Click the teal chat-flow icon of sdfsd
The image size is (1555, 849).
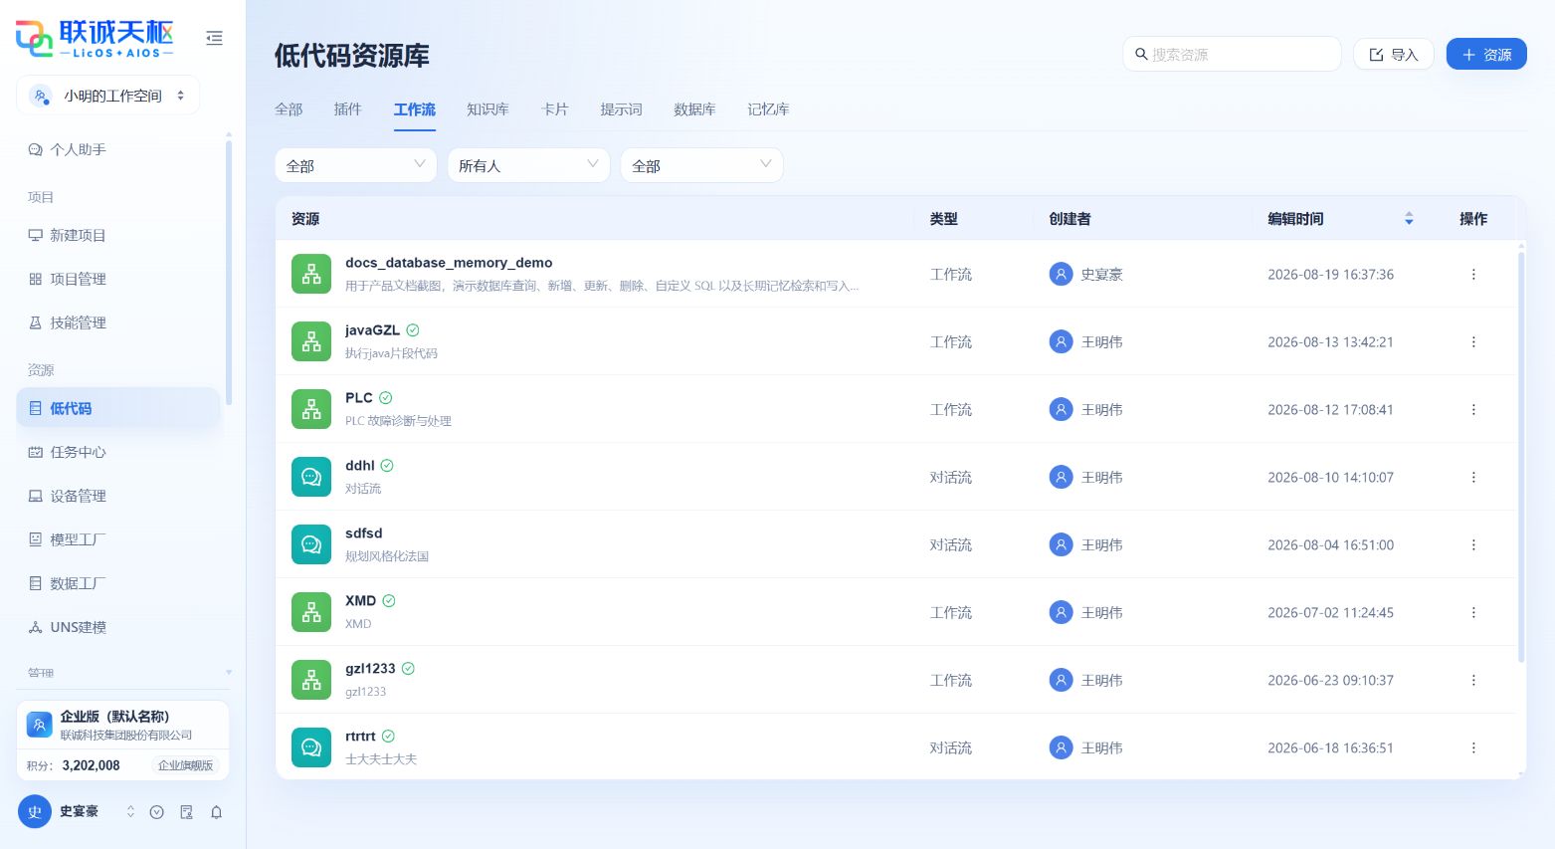coord(311,544)
